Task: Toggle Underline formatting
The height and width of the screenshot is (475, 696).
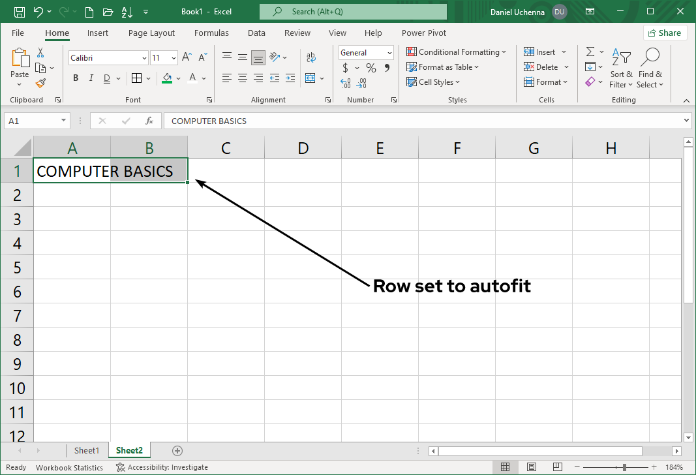Action: point(106,78)
